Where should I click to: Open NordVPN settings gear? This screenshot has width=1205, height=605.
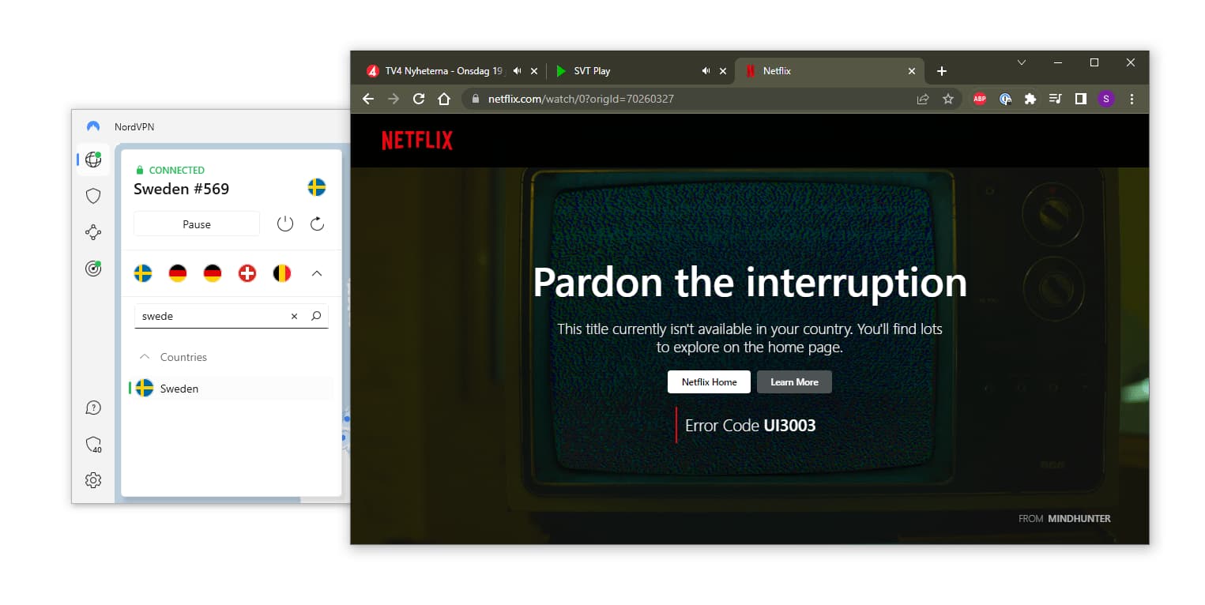click(93, 479)
